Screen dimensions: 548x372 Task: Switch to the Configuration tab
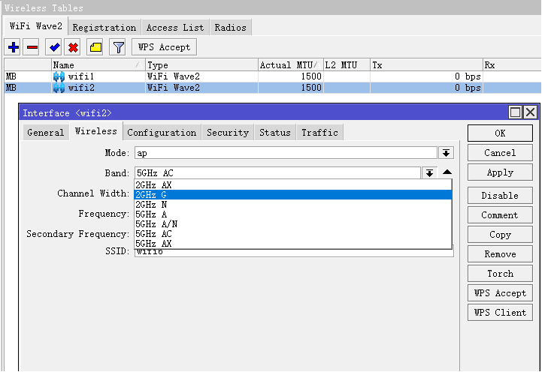162,133
